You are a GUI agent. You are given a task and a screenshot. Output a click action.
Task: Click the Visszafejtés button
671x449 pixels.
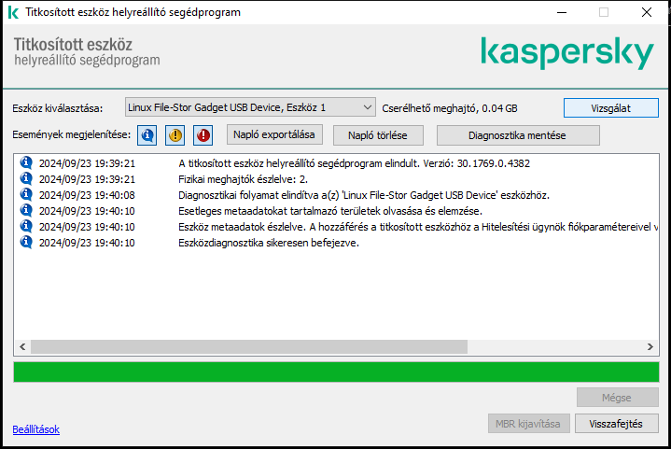coord(616,424)
